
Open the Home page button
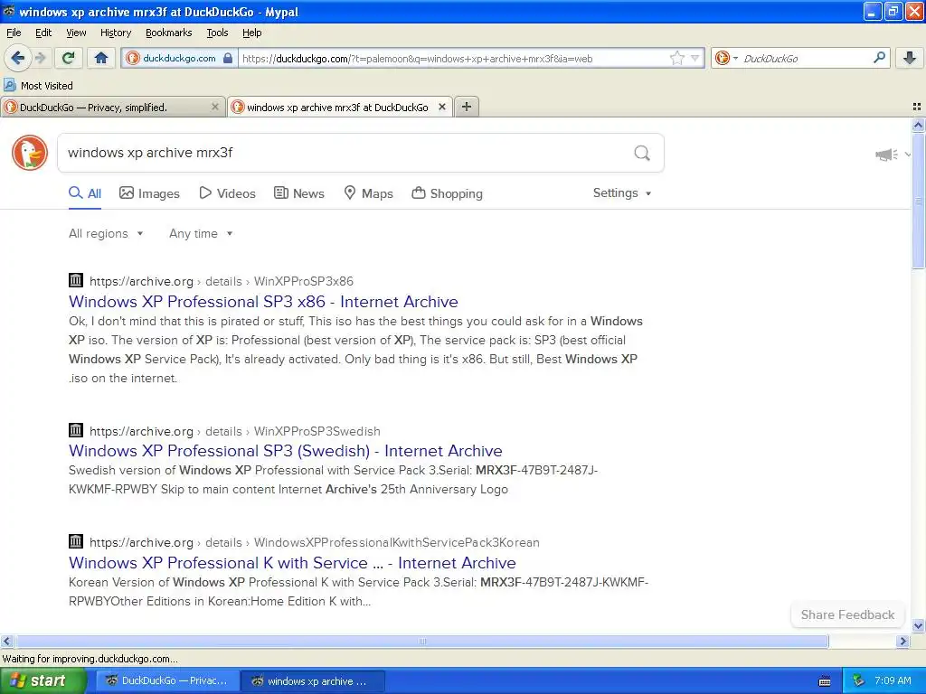(x=101, y=58)
